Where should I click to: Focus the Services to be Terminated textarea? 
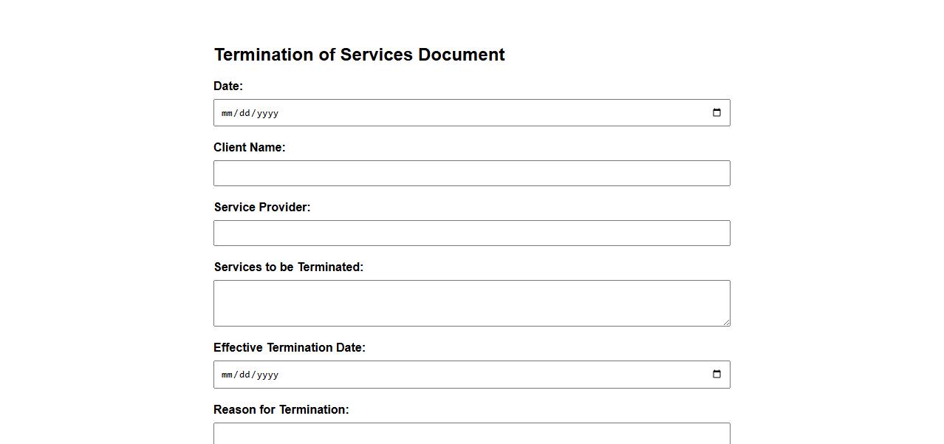(x=471, y=303)
